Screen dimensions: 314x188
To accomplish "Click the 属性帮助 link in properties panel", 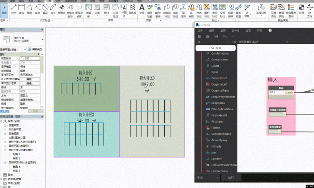I will 5,111.
